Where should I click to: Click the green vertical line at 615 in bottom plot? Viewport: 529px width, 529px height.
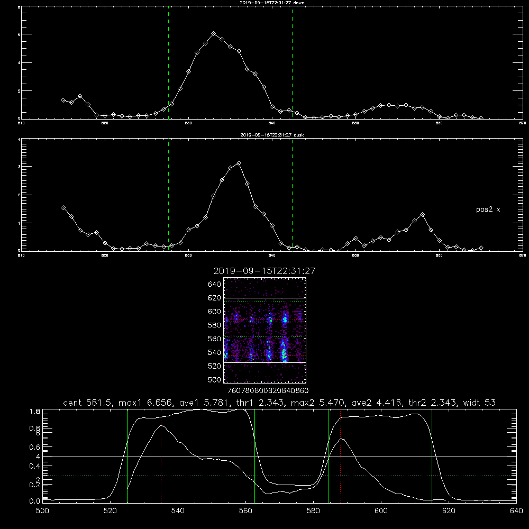(x=432, y=456)
